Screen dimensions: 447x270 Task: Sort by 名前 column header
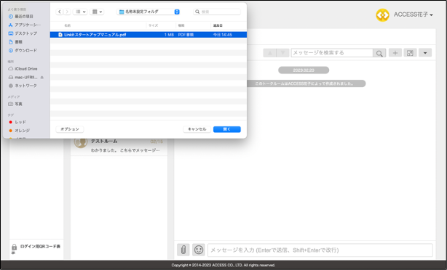point(68,25)
